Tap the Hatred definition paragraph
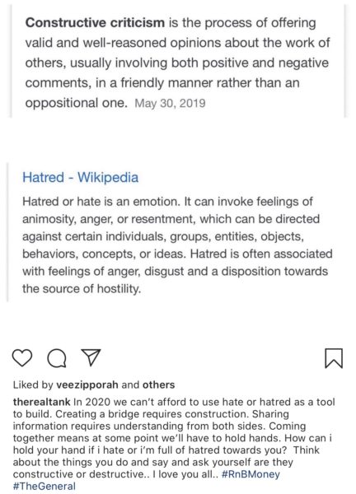The image size is (356, 494). click(x=177, y=245)
